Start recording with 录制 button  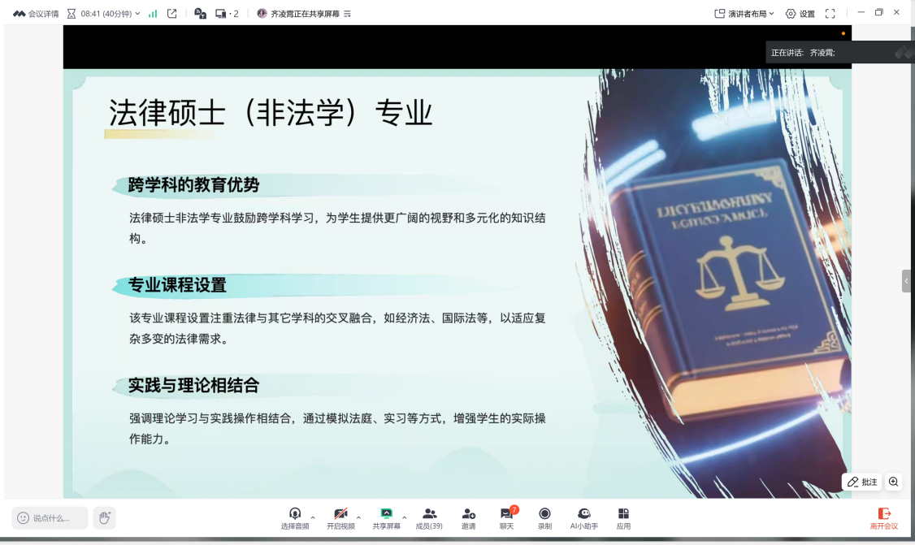(544, 517)
